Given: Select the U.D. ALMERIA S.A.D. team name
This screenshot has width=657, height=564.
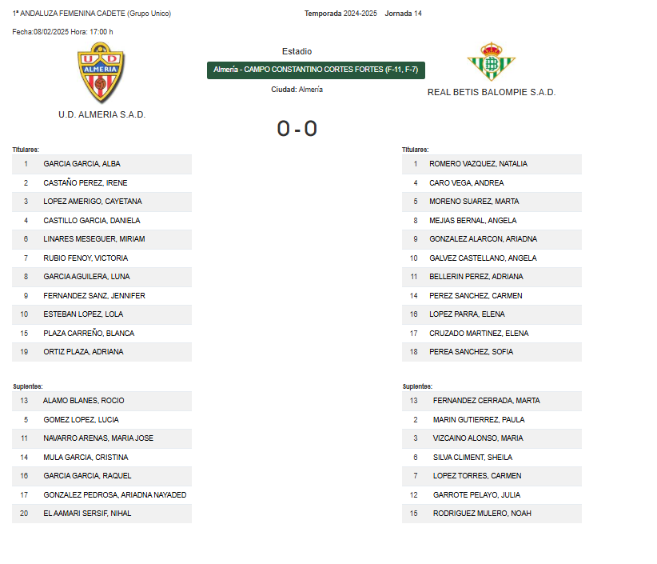Looking at the screenshot, I should pos(102,114).
